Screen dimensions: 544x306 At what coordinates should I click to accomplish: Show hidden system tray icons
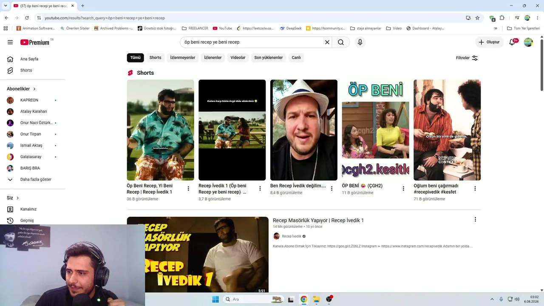pos(492,299)
